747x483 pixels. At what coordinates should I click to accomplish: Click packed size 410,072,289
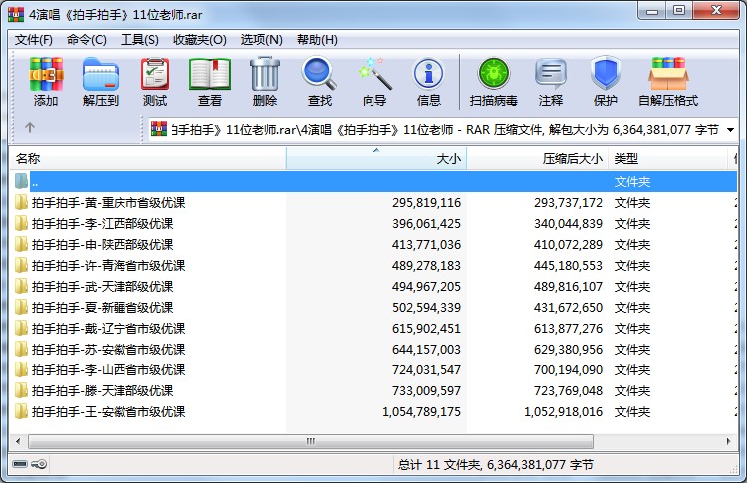568,245
